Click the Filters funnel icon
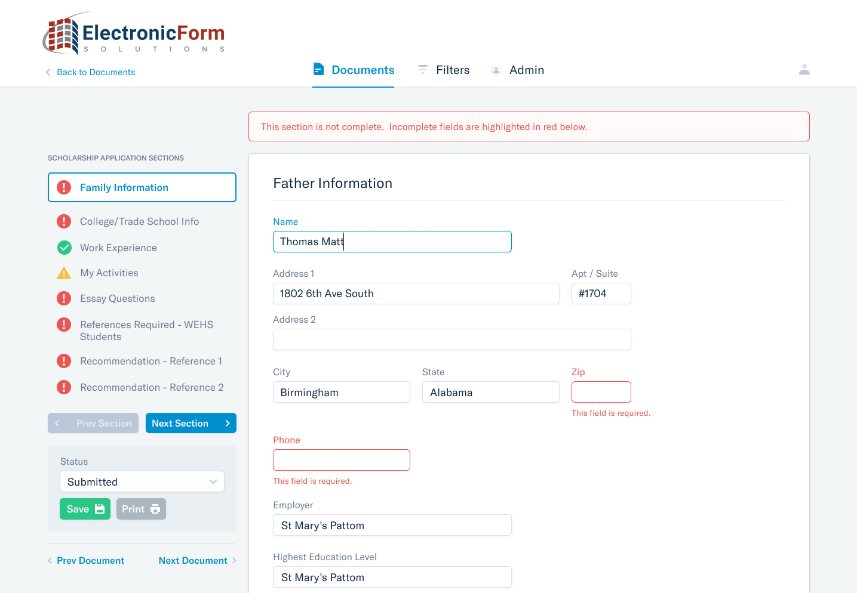Image resolution: width=857 pixels, height=593 pixels. [423, 69]
